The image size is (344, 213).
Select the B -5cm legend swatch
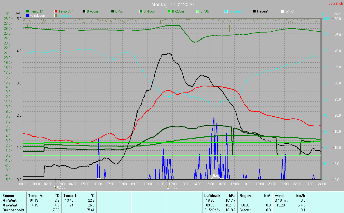[113, 11]
